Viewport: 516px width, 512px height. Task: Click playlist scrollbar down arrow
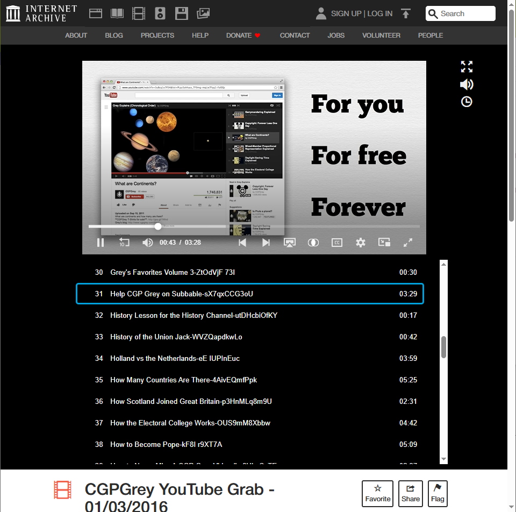(x=443, y=459)
